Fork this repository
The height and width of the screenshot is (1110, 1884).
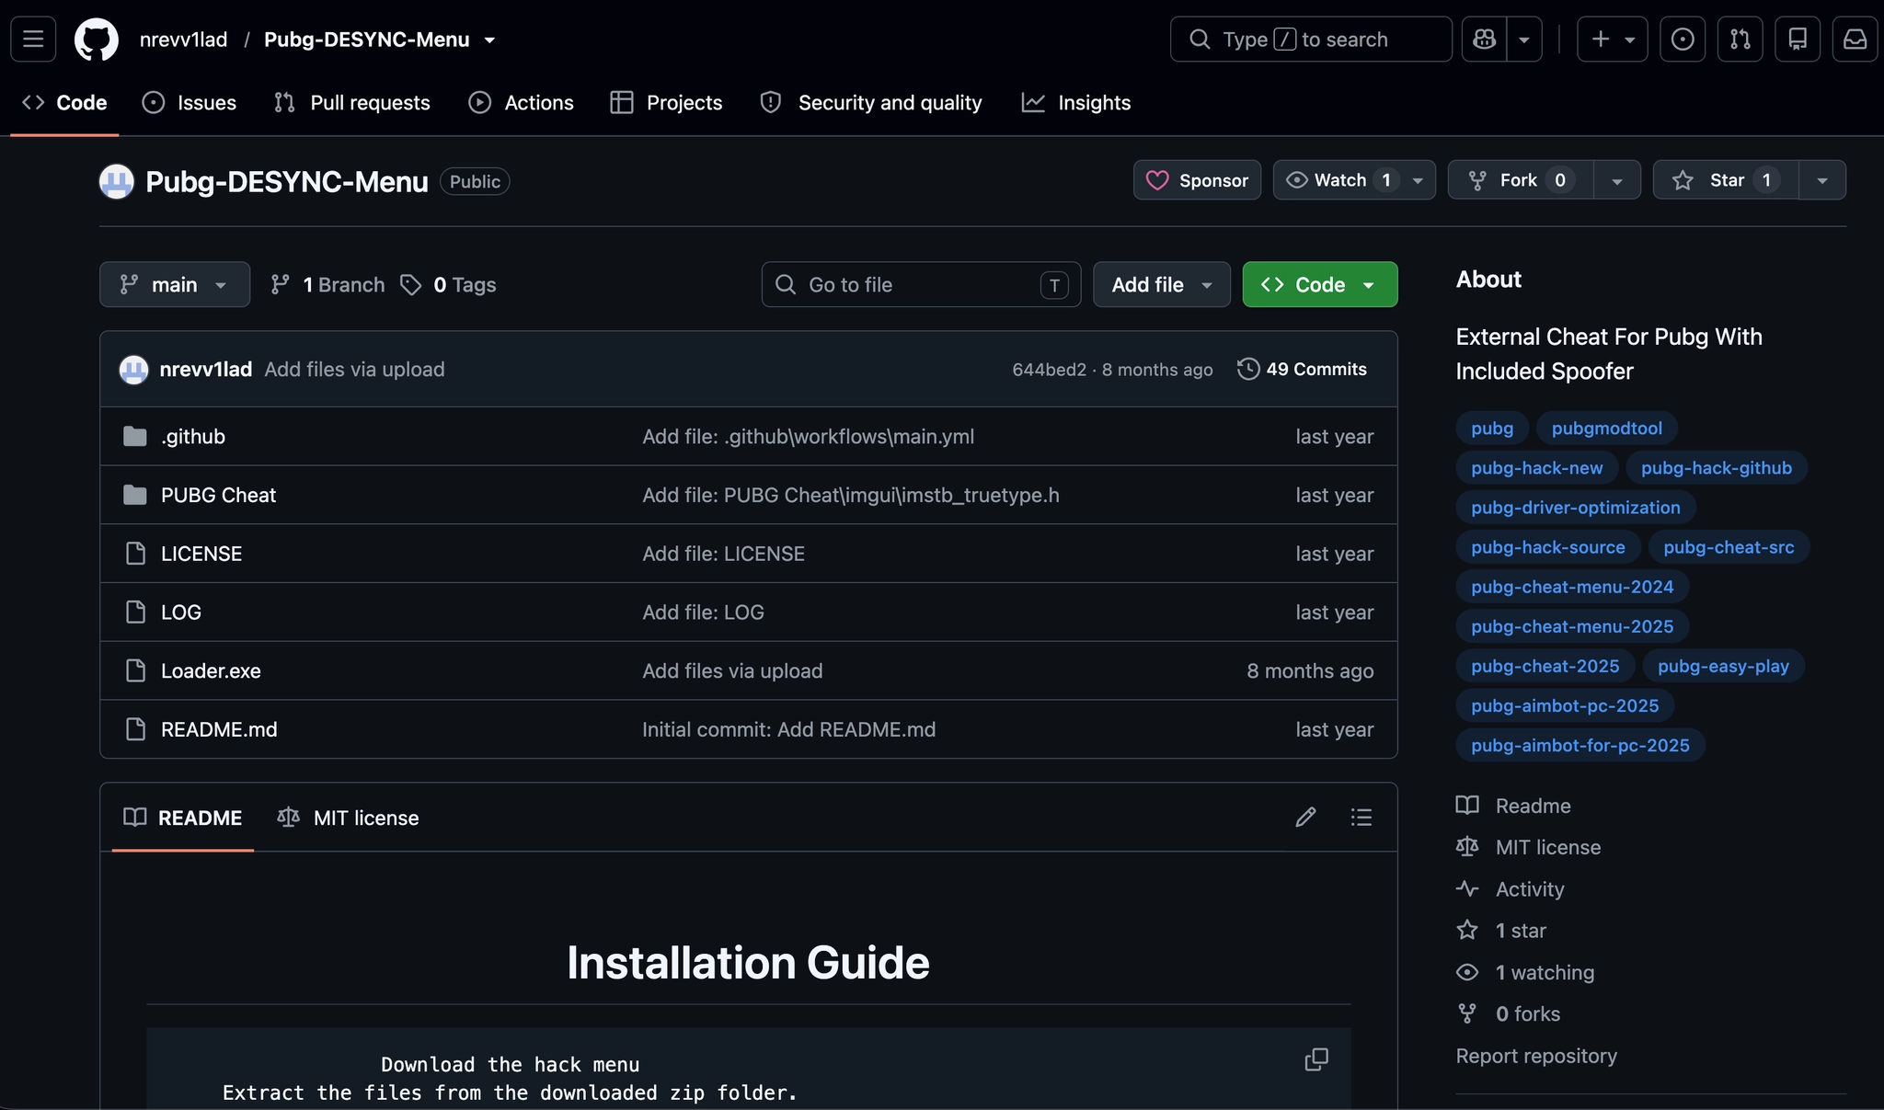click(x=1521, y=180)
